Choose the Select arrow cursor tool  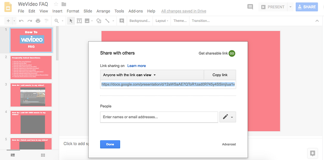71,20
